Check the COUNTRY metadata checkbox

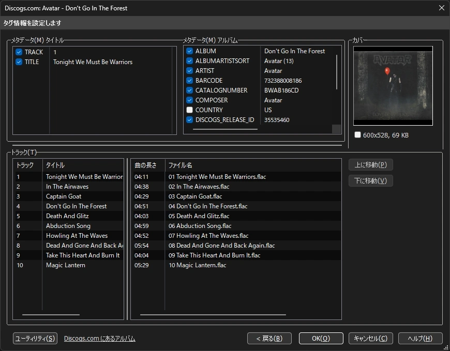(188, 110)
